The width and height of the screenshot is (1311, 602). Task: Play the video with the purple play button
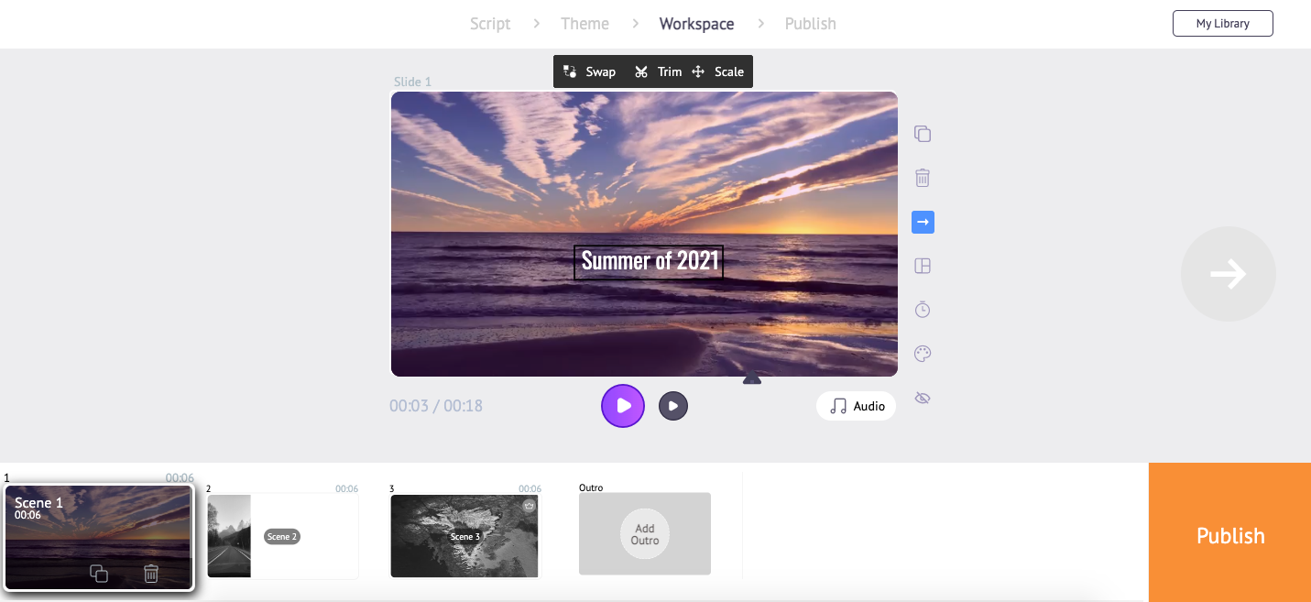point(623,405)
